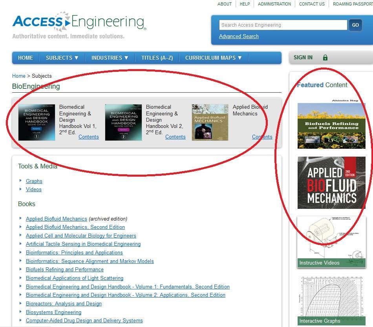Open TITLES (A–Z) menu item
The width and height of the screenshot is (373, 327).
click(x=157, y=58)
